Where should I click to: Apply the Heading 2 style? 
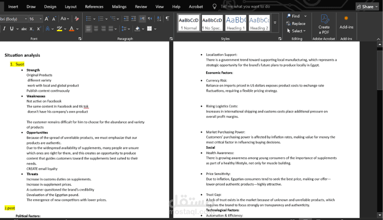pos(259,23)
